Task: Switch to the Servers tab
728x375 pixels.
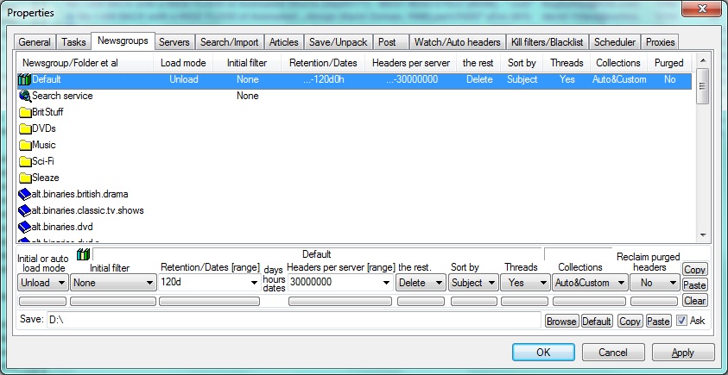Action: (174, 41)
